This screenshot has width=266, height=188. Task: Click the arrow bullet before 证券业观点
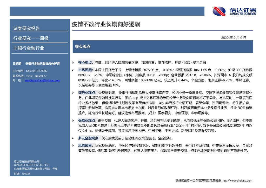click(x=73, y=93)
